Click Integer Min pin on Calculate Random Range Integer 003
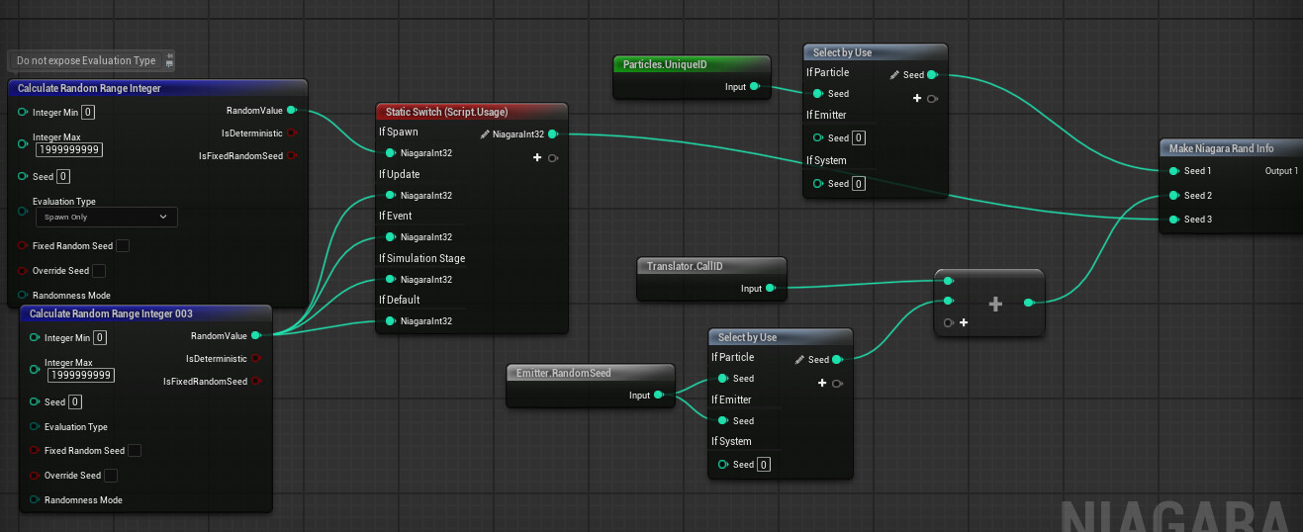The image size is (1303, 532). [x=35, y=337]
